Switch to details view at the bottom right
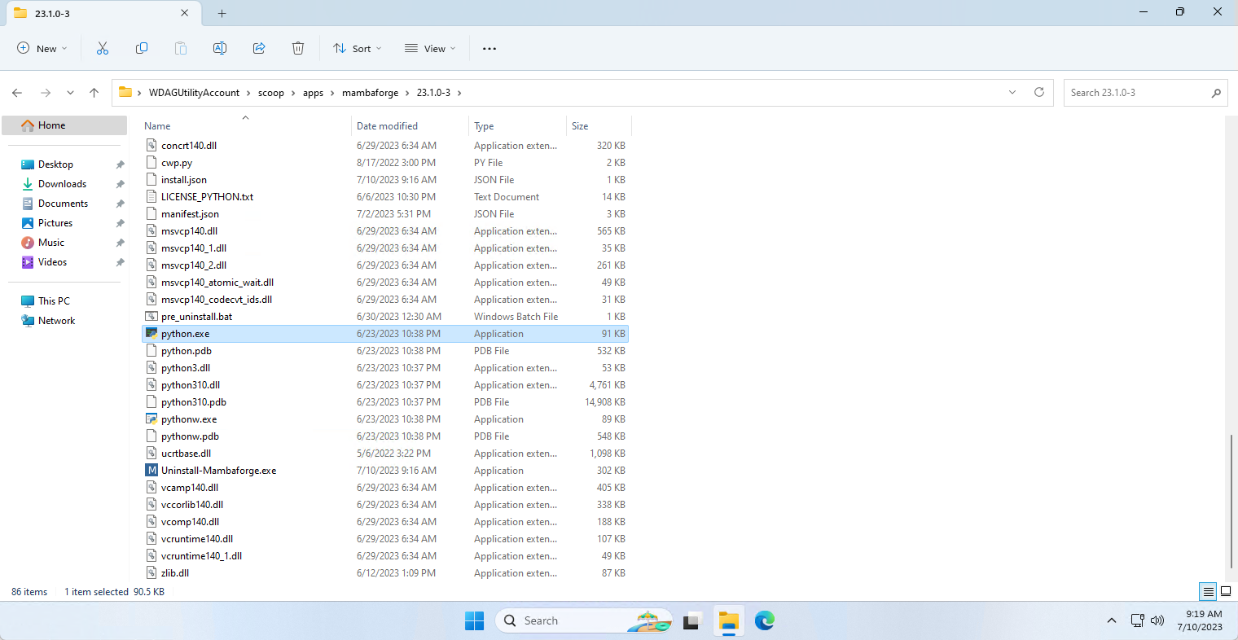 click(x=1209, y=592)
